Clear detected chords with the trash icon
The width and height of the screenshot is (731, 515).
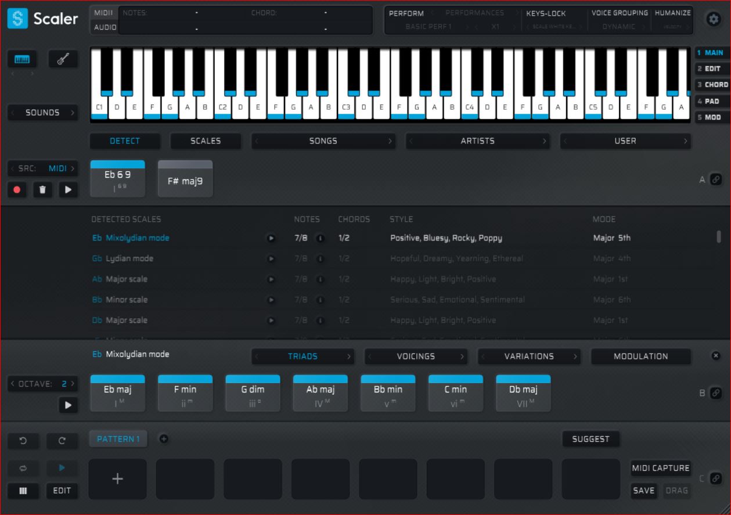coord(43,189)
